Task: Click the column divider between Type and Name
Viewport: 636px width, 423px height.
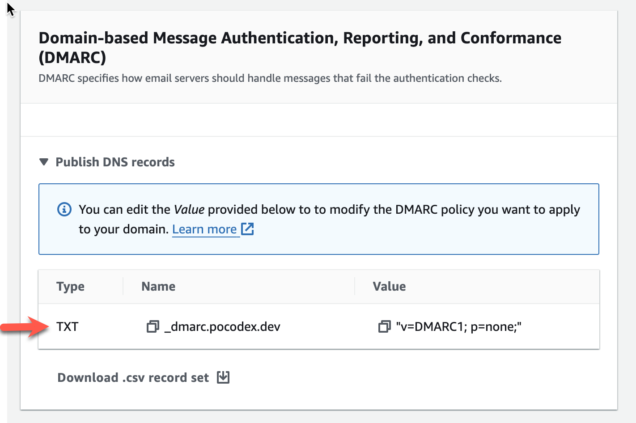Action: (123, 287)
